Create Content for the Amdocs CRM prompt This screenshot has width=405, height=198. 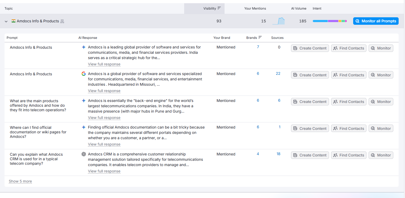pyautogui.click(x=310, y=155)
